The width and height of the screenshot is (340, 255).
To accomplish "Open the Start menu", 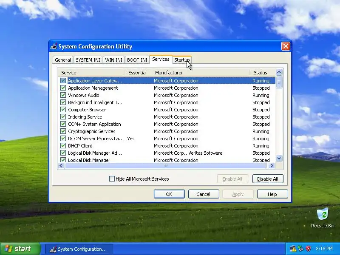I will [x=20, y=249].
